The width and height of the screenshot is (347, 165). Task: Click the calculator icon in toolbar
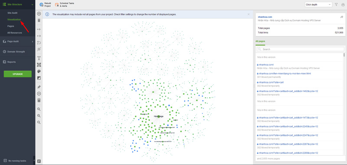[39, 100]
